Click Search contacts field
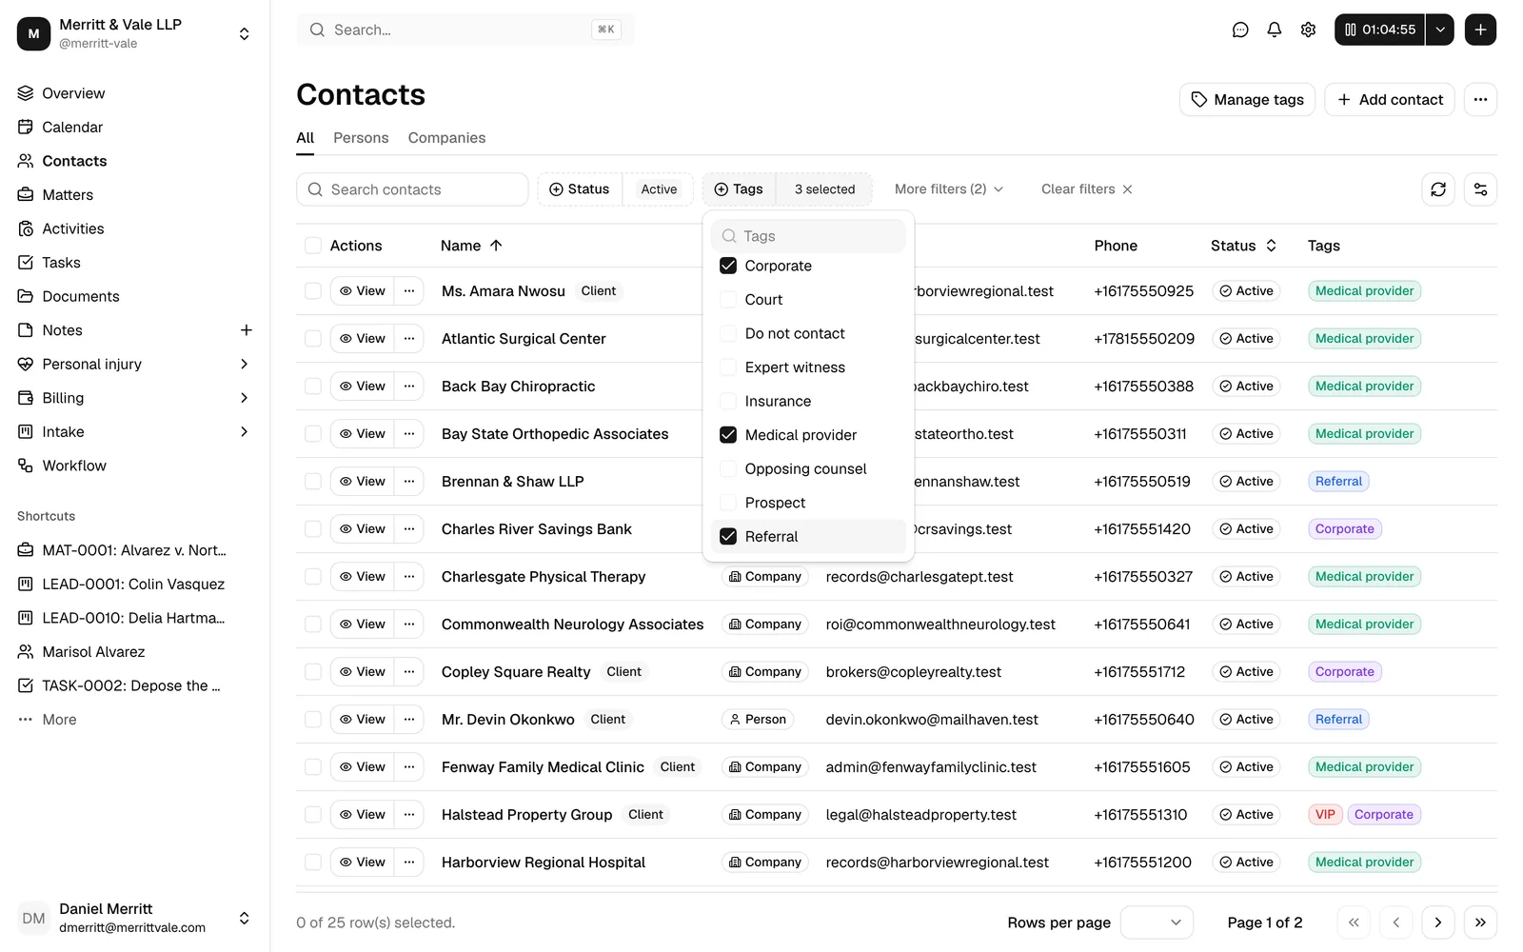The image size is (1523, 952). click(412, 189)
